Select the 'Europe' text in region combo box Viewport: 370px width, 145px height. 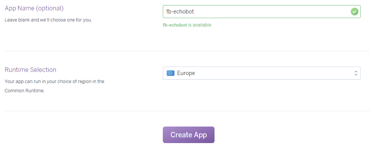[x=186, y=73]
